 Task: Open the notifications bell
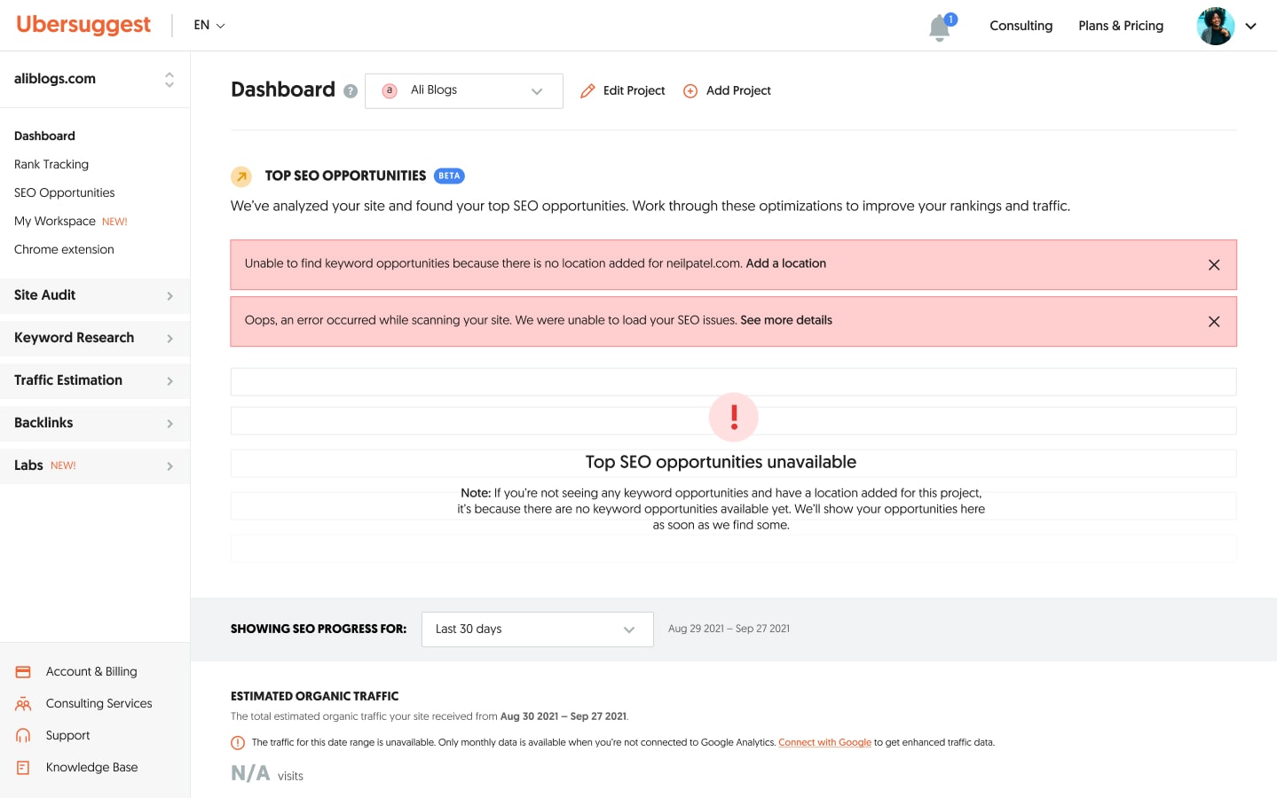tap(941, 27)
